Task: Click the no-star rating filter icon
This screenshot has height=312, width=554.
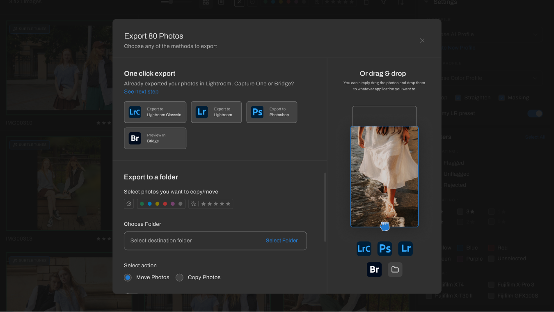Action: 194,204
